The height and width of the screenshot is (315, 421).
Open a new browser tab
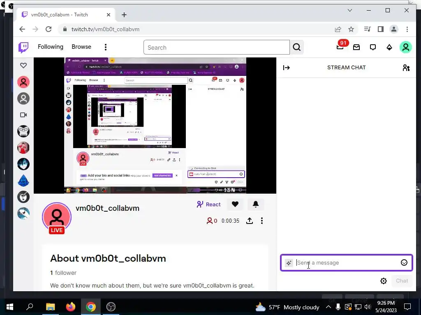(124, 15)
